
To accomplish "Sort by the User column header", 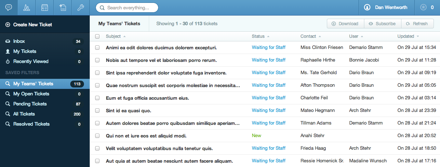I will click(x=356, y=36).
